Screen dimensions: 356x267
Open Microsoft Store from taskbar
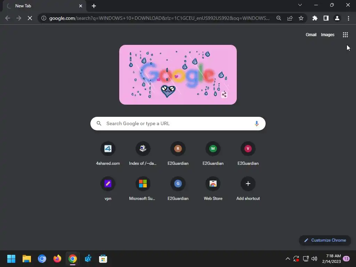click(103, 259)
